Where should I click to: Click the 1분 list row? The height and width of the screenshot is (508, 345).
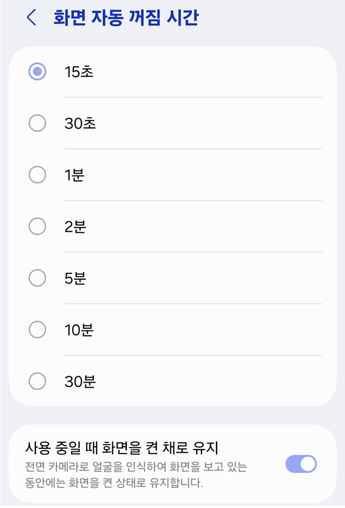coord(165,175)
